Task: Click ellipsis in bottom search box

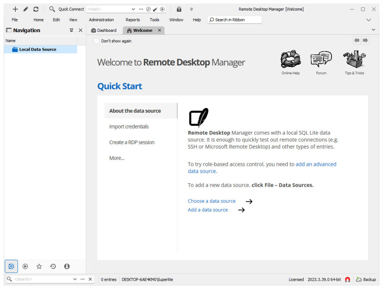Action: 83,279
